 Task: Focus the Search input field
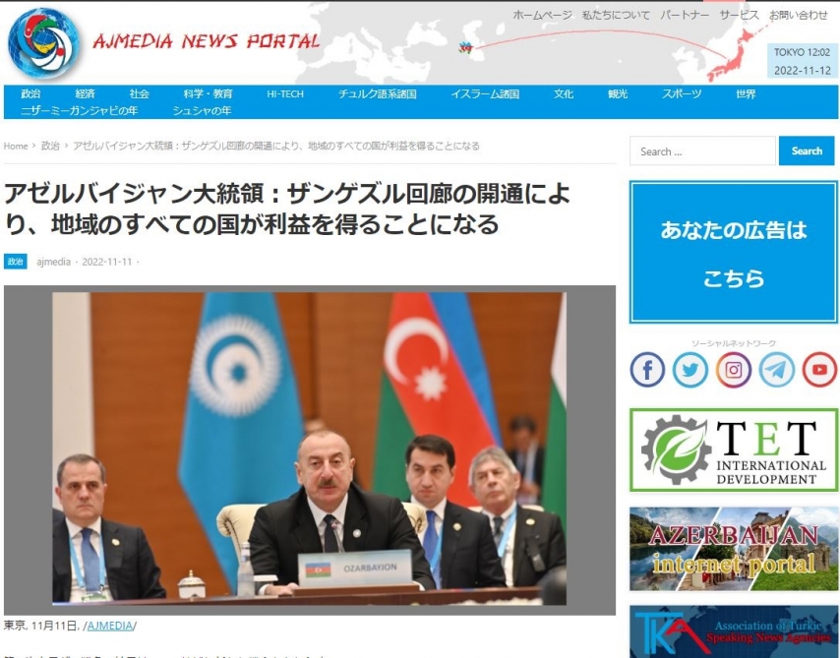click(702, 151)
